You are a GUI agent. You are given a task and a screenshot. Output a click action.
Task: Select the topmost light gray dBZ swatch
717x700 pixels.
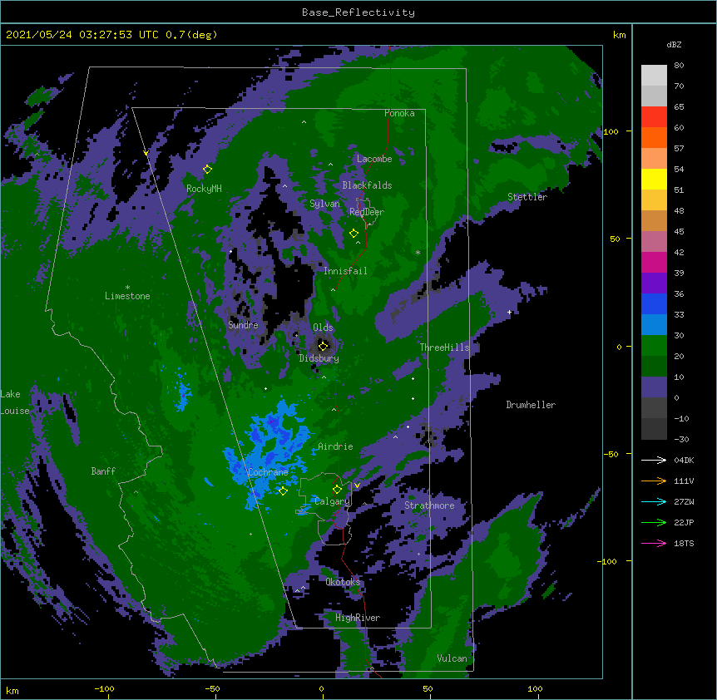pos(654,76)
